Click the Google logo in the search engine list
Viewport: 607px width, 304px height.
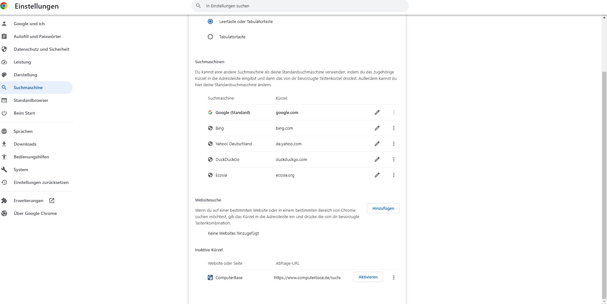coord(210,112)
